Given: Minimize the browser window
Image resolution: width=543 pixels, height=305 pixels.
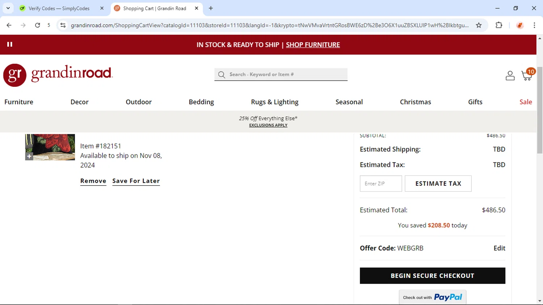Looking at the screenshot, I should tap(497, 8).
